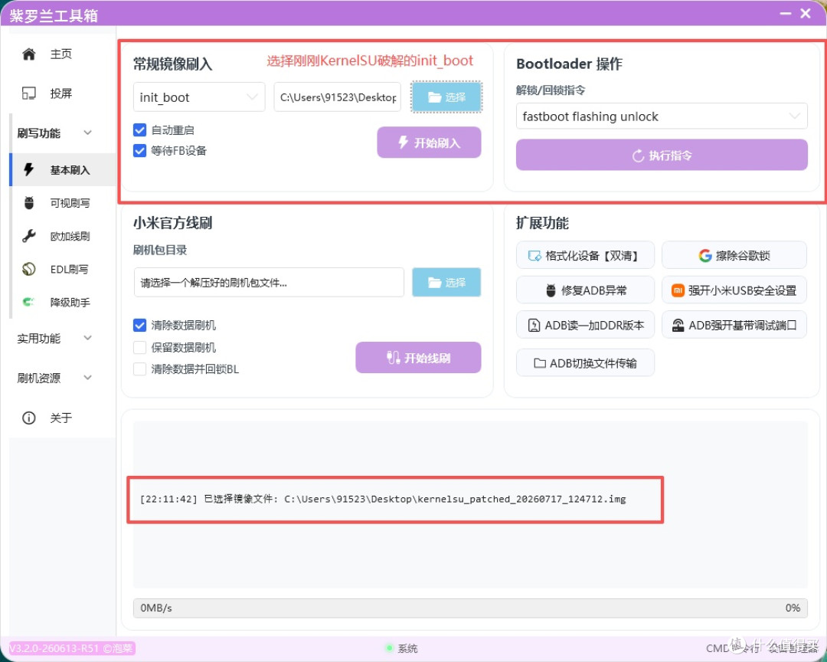
Task: Click 选择 to pick image file
Action: 446,97
